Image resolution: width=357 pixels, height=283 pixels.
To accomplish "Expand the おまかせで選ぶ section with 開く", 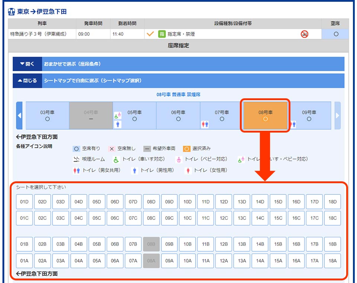I will pyautogui.click(x=27, y=64).
